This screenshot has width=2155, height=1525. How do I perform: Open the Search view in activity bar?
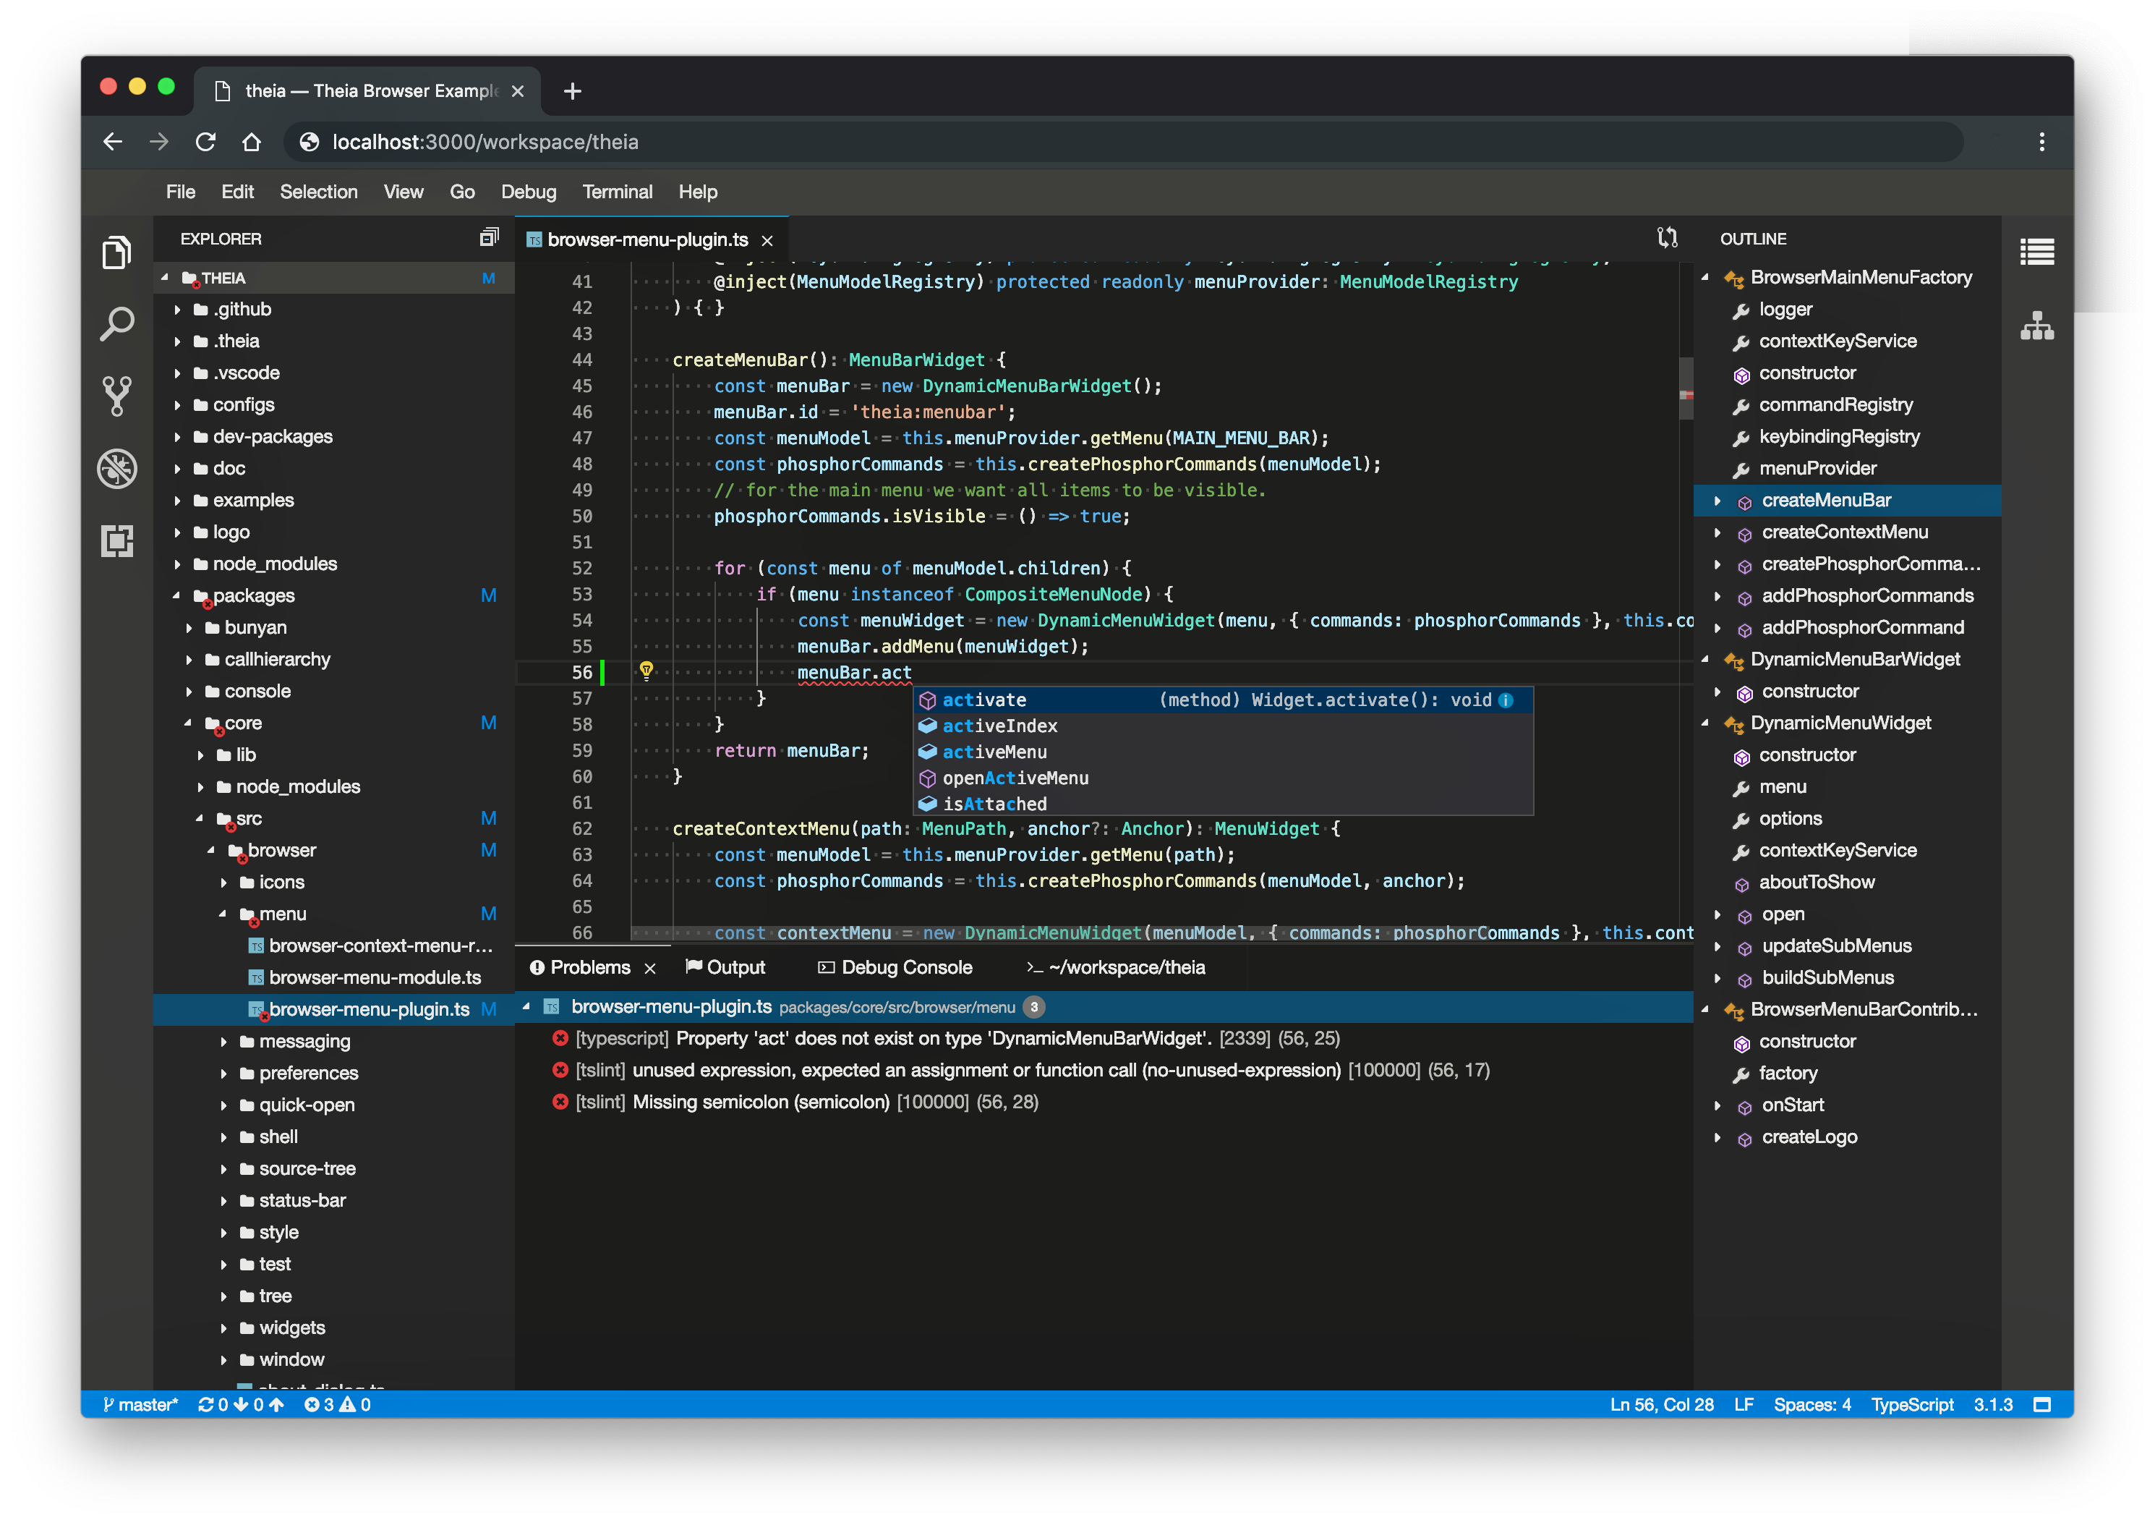tap(116, 324)
